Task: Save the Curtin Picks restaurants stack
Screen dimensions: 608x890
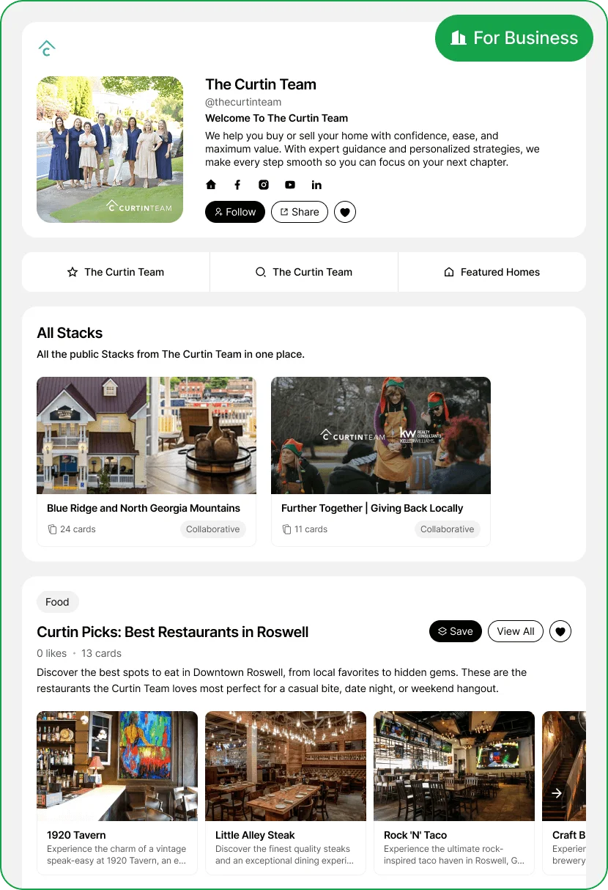Action: [456, 631]
